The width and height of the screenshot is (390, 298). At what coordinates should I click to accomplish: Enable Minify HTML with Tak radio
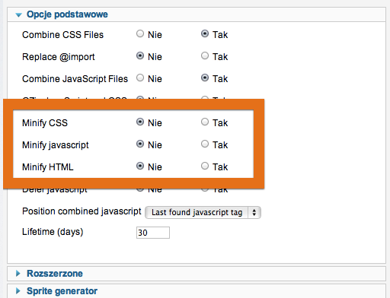click(205, 166)
